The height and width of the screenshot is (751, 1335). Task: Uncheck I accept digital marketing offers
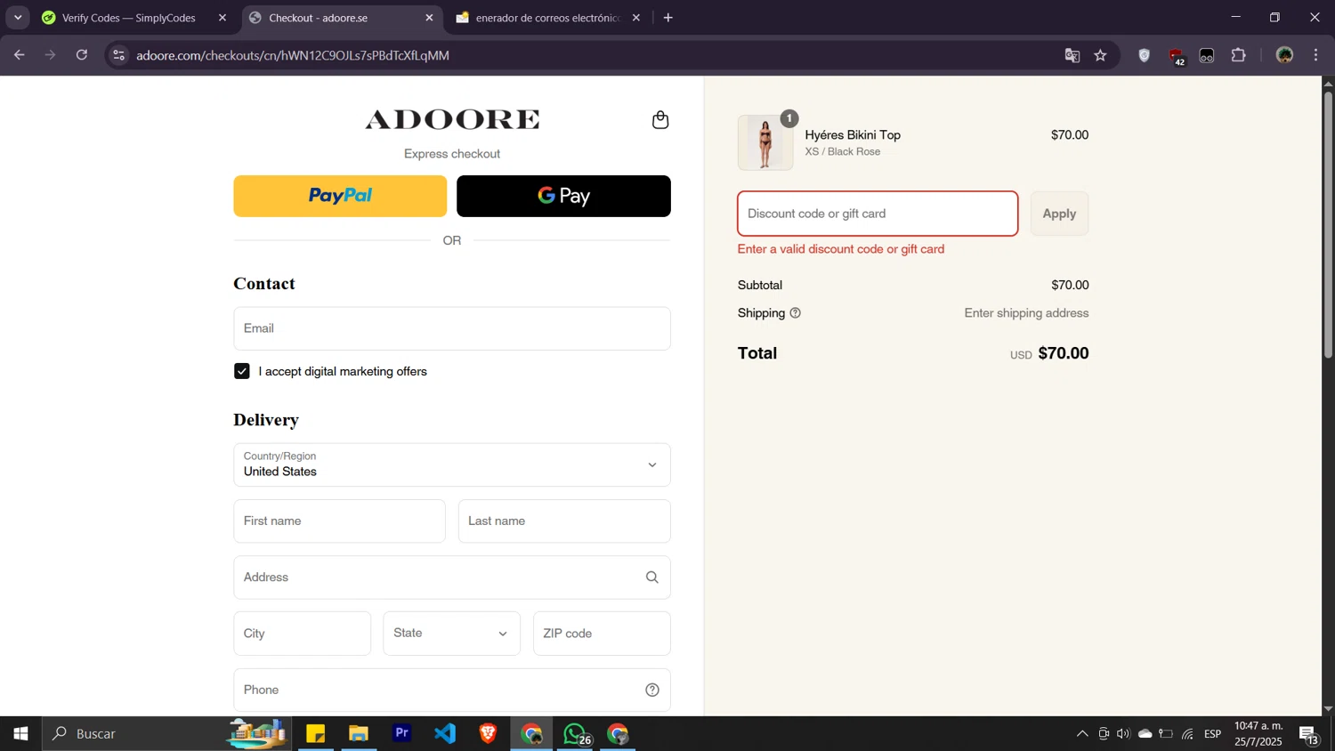click(x=242, y=371)
